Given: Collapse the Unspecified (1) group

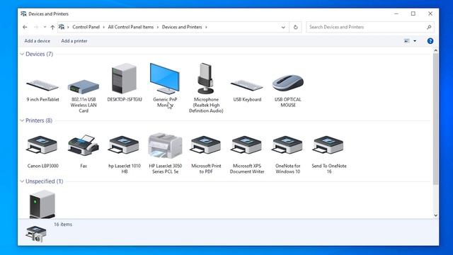Looking at the screenshot, I should pyautogui.click(x=22, y=181).
